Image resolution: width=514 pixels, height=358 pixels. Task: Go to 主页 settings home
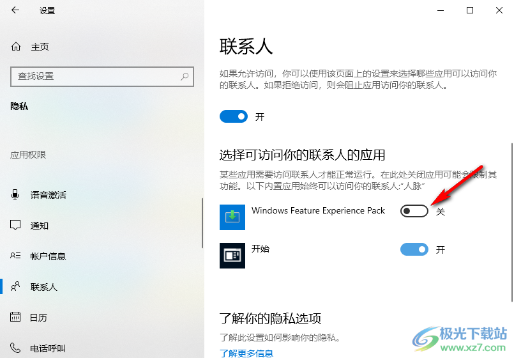[x=40, y=47]
